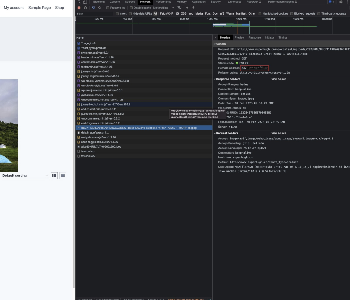Enable the Preserve log checkbox
The height and width of the screenshot is (300, 350).
(108, 8)
